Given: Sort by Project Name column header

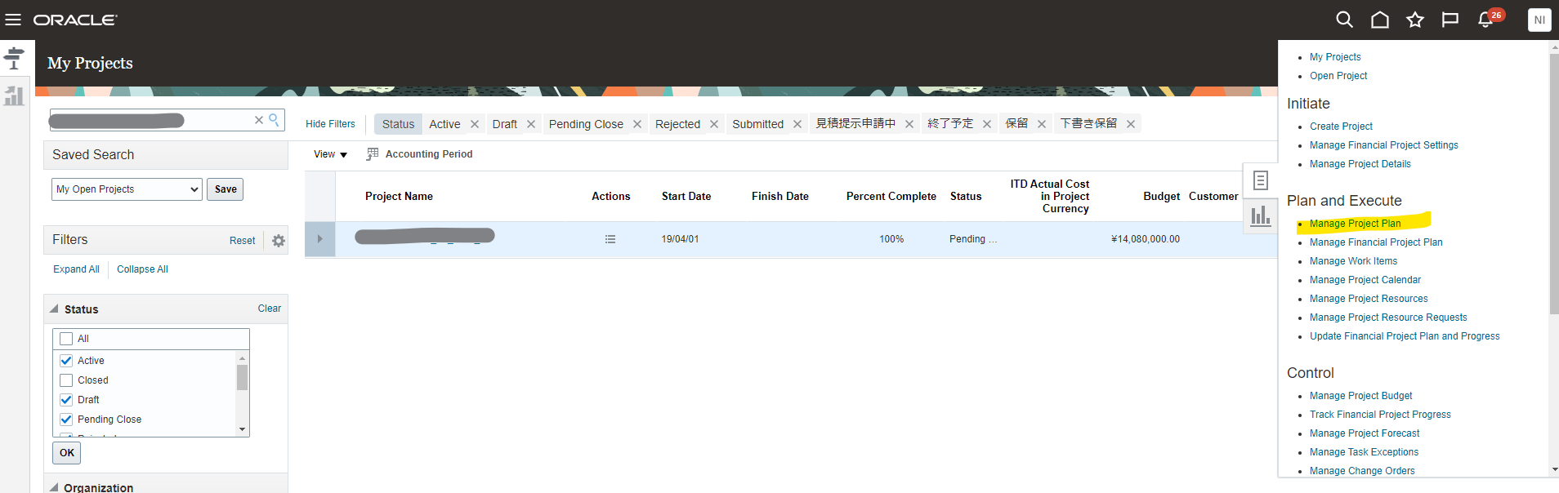Looking at the screenshot, I should [x=399, y=197].
